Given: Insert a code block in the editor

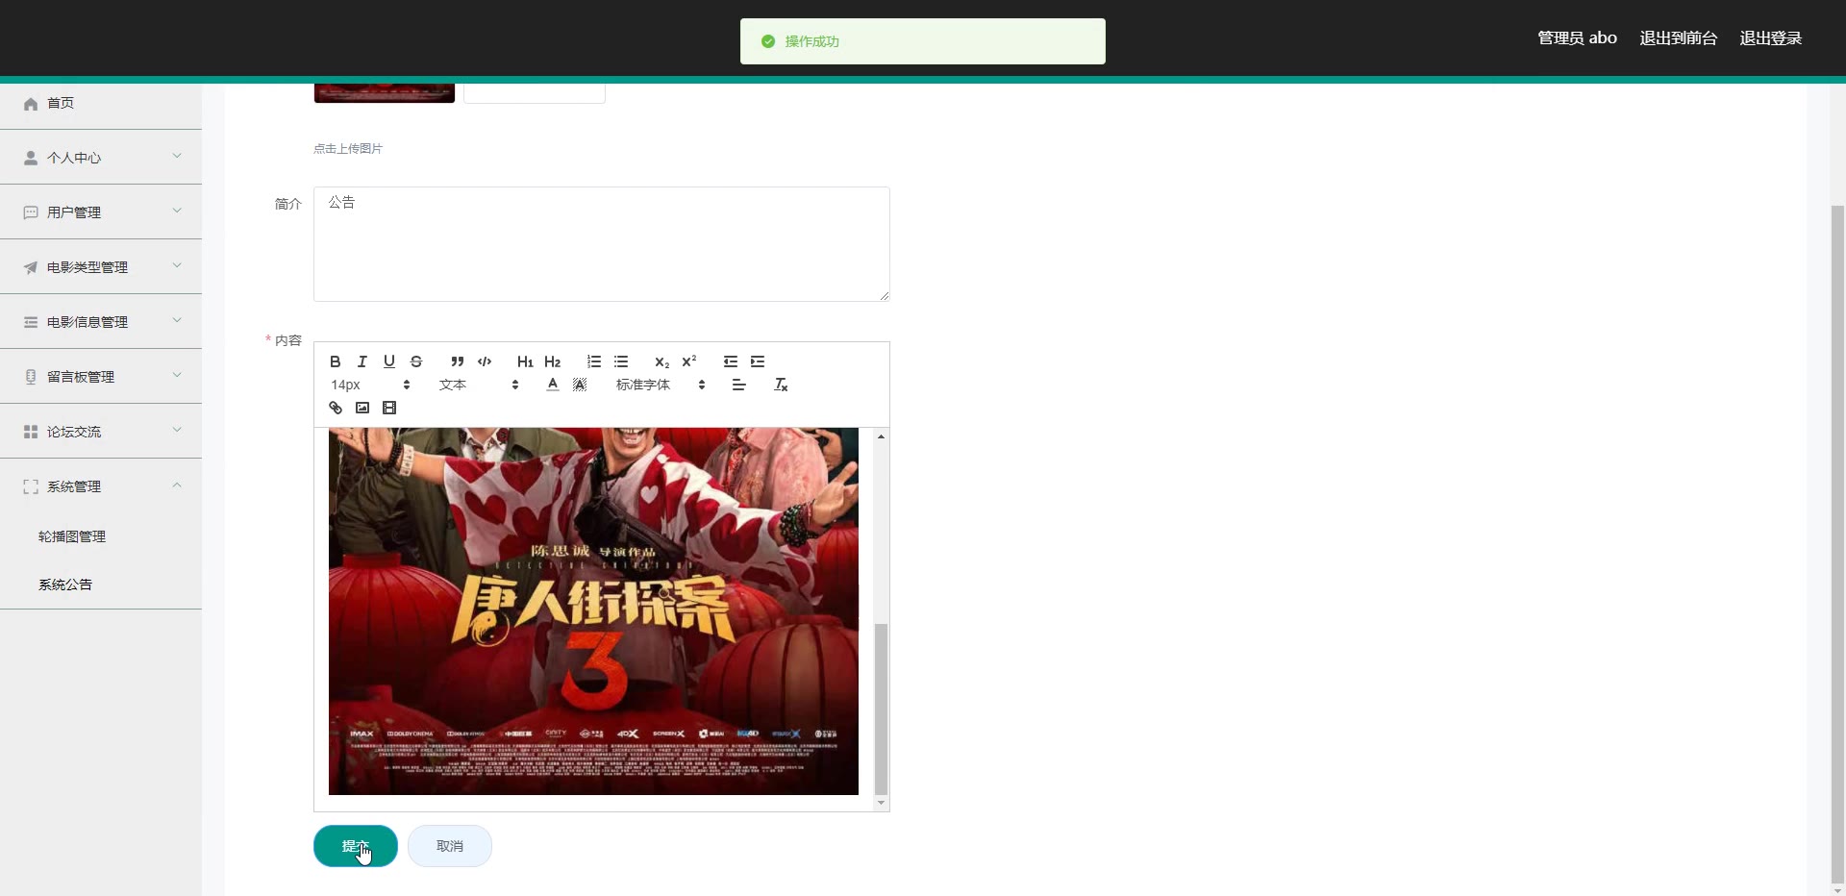Looking at the screenshot, I should (x=484, y=361).
